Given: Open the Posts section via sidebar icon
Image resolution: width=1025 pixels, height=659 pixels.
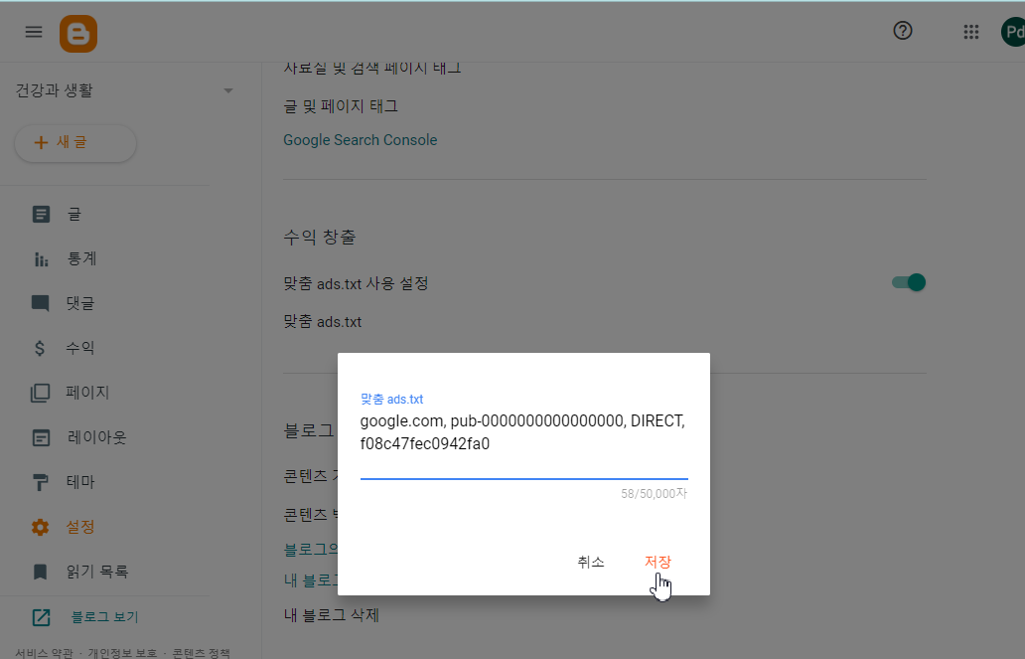Looking at the screenshot, I should tap(40, 213).
